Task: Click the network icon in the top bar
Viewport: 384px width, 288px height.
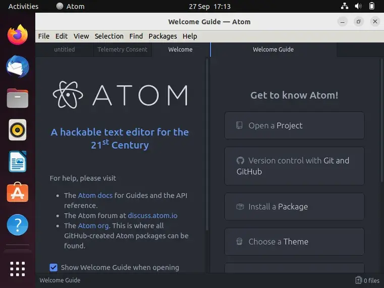Action: 345,6
